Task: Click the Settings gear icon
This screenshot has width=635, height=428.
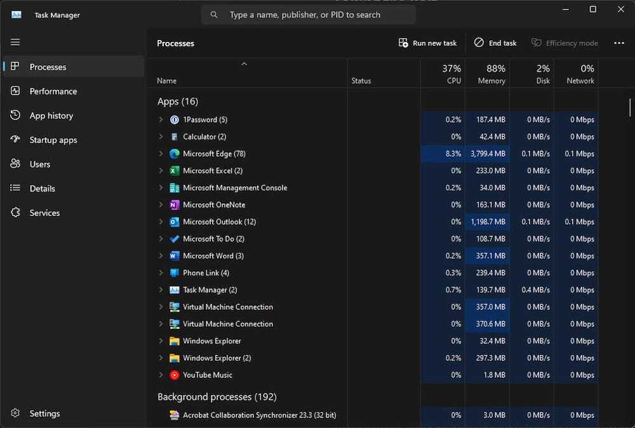Action: pyautogui.click(x=15, y=413)
